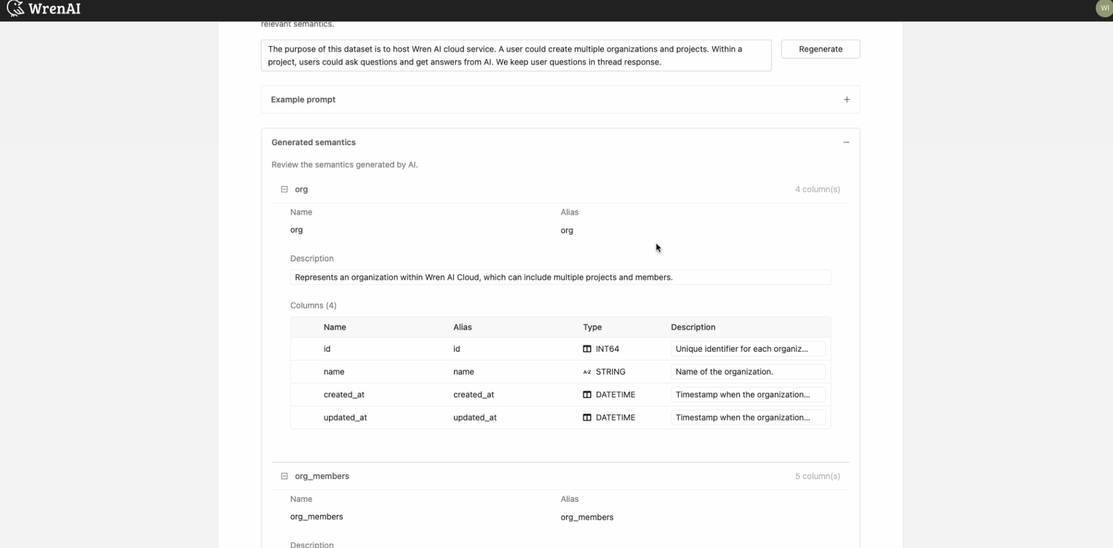Click 'Review the semantics generated by AI.' text
The image size is (1113, 548).
(344, 165)
